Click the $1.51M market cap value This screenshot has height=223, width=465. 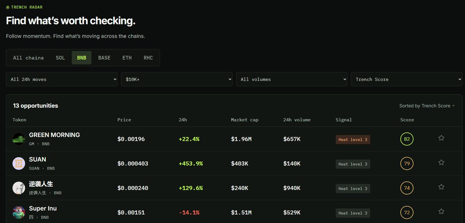pyautogui.click(x=241, y=213)
